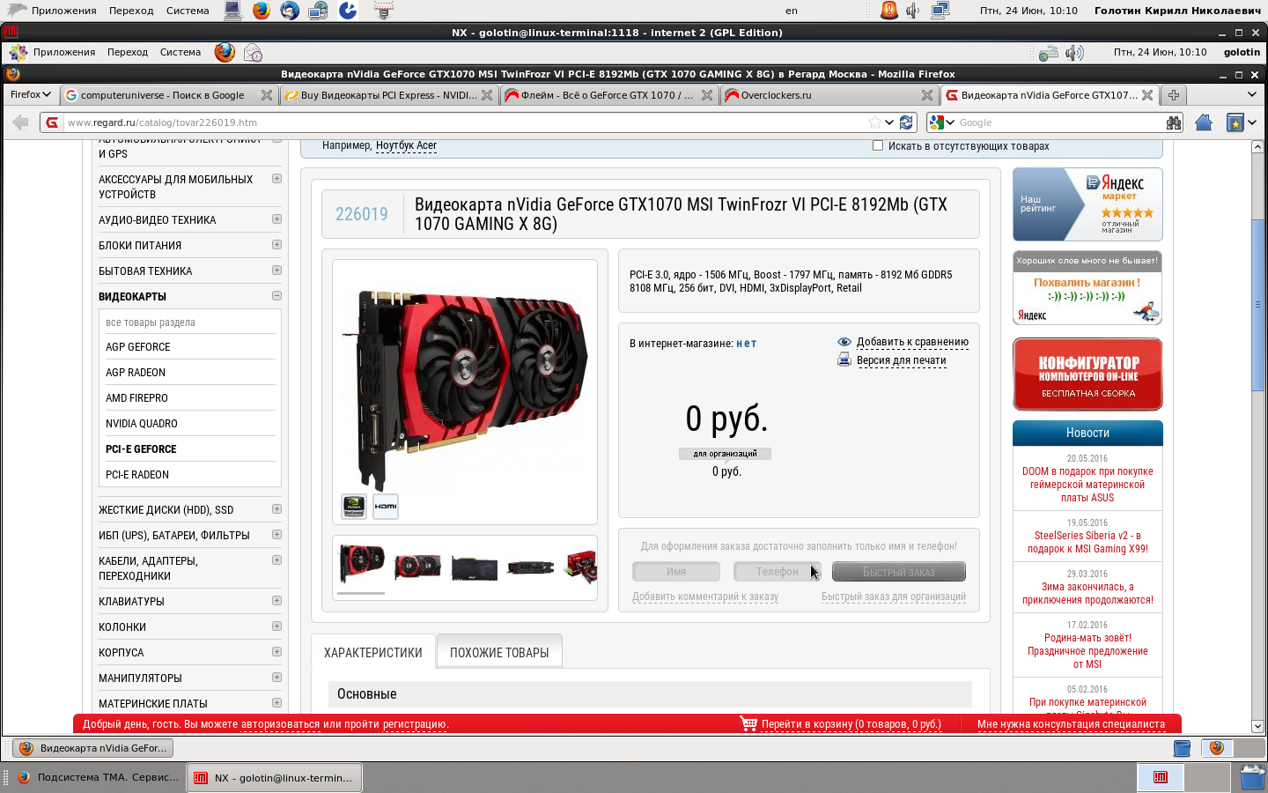
Task: Go back with Firefox back arrow
Action: (x=20, y=122)
